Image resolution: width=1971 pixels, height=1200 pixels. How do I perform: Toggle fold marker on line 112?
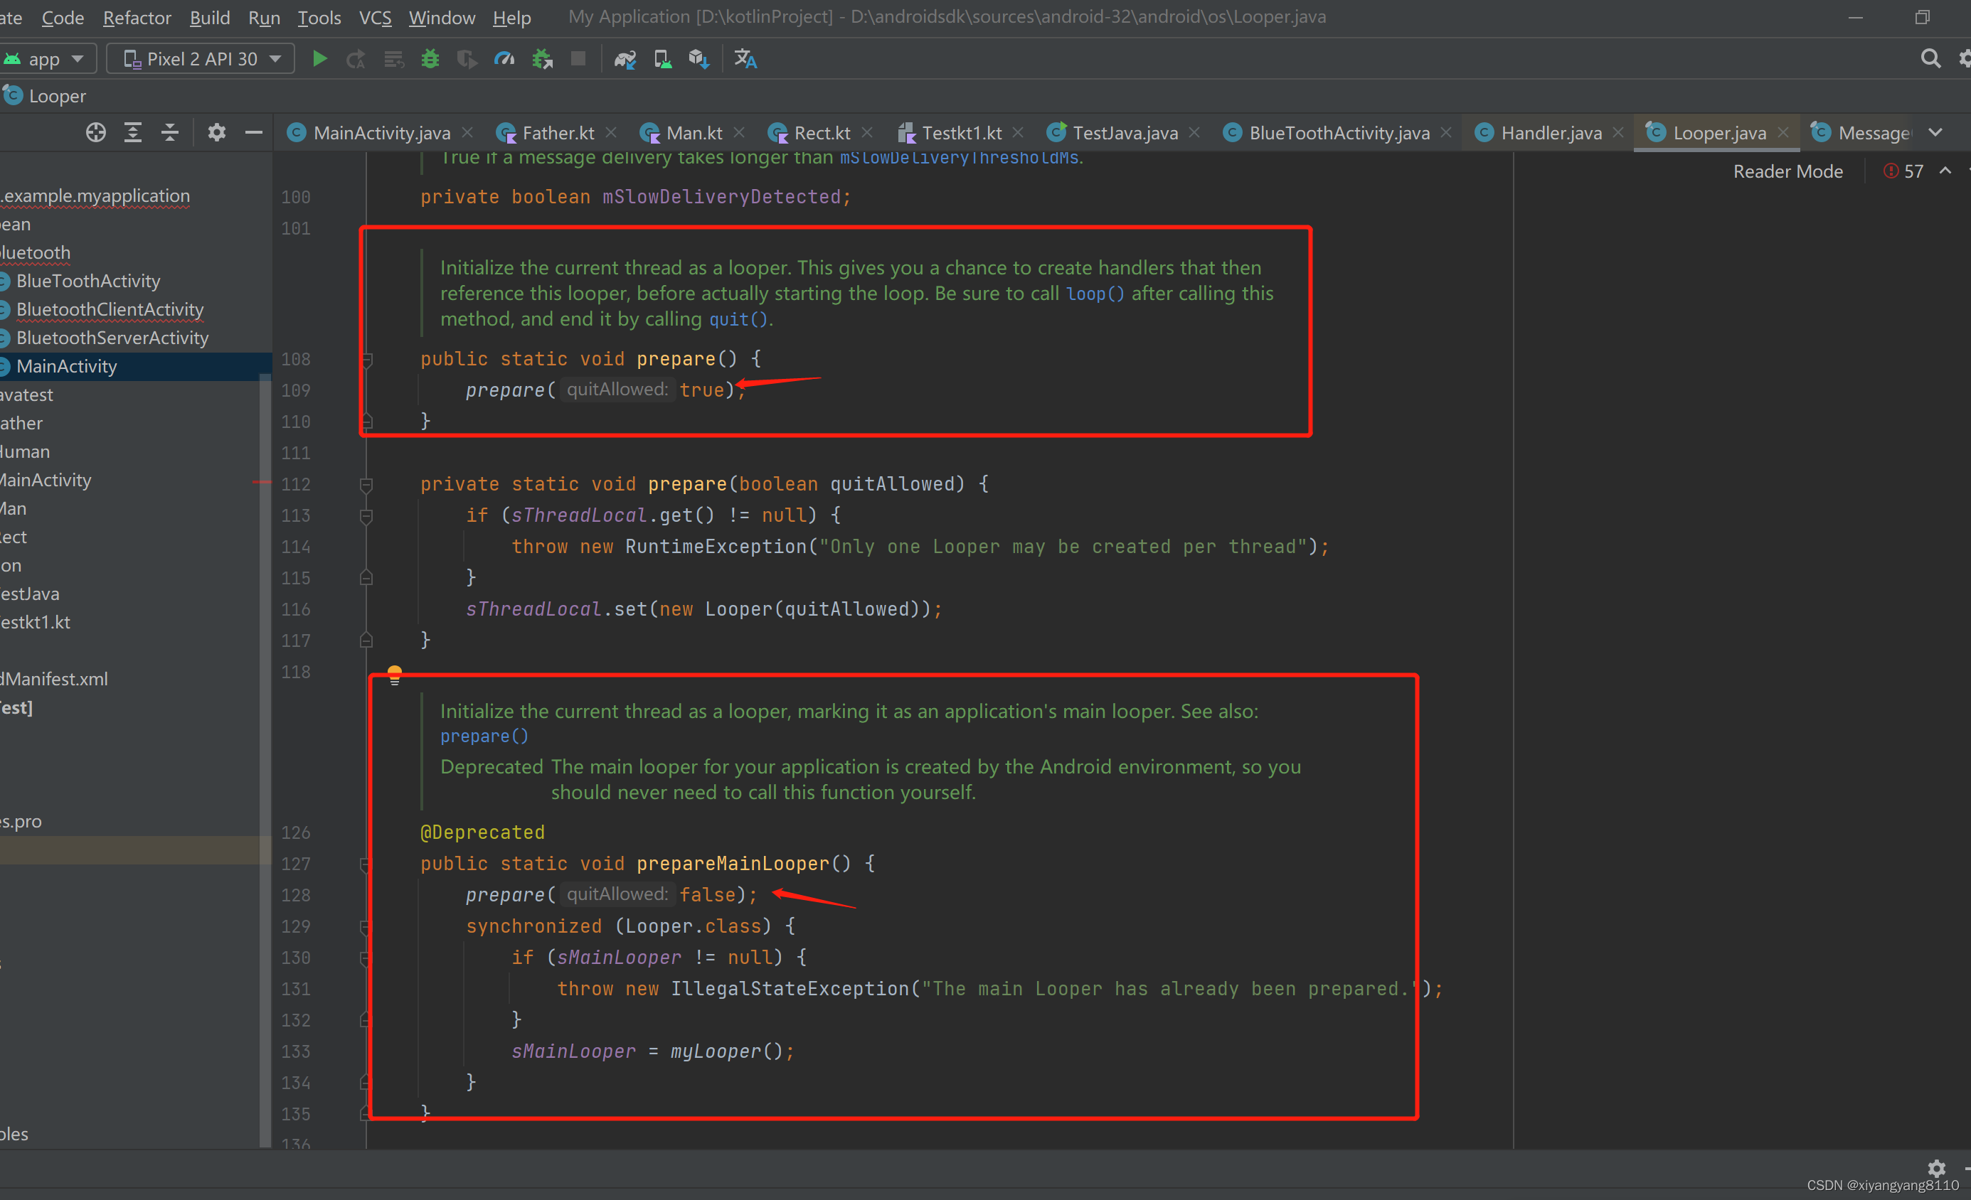366,484
